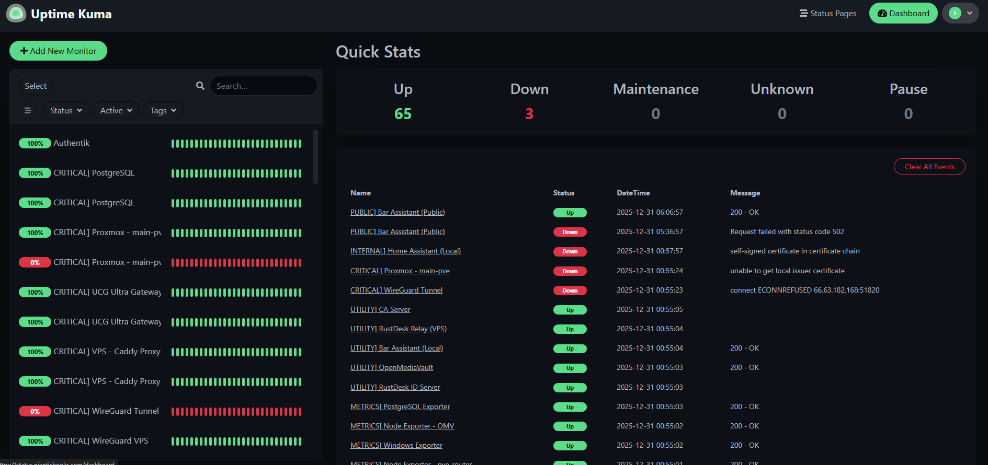Click the Down badge for Home Assistant event
This screenshot has height=465, width=988.
tap(570, 252)
